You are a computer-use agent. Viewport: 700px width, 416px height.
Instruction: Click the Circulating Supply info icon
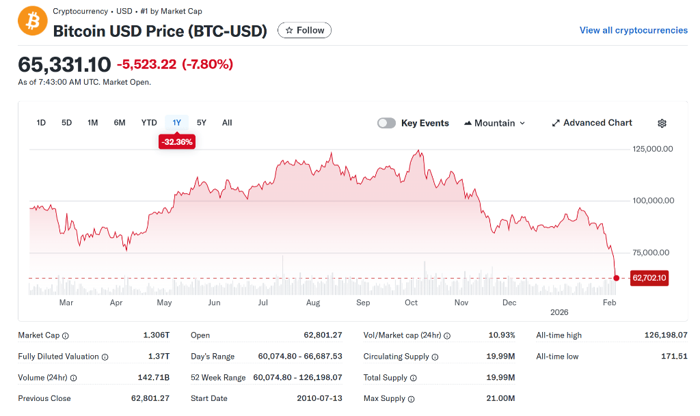435,357
